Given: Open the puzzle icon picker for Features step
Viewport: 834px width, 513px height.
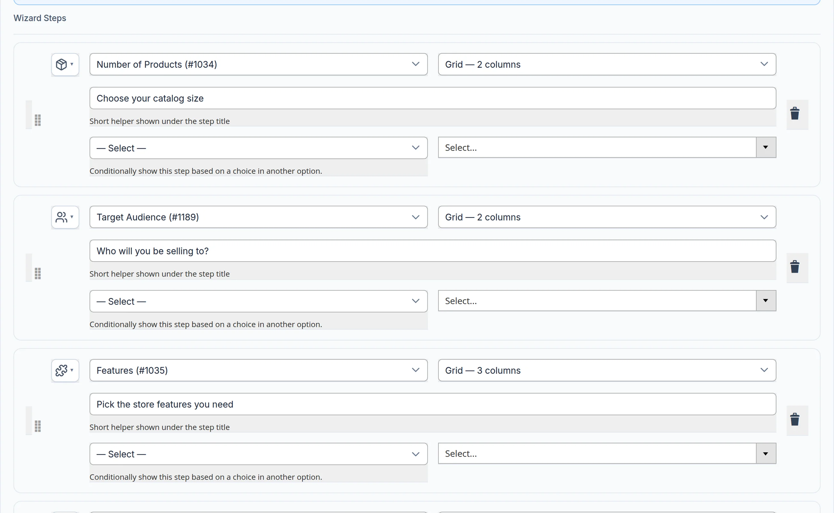Looking at the screenshot, I should 65,370.
